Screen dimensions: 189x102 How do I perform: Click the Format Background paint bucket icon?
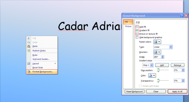[x=29, y=72]
